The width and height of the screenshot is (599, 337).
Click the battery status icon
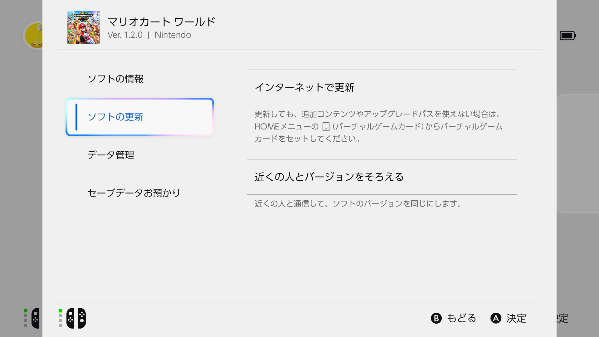coord(568,36)
